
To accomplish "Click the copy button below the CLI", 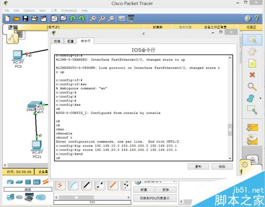I will click(x=198, y=166).
